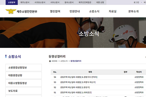Click the 소방소식 banner title
Image resolution: width=146 pixels, height=97 pixels.
point(89,34)
